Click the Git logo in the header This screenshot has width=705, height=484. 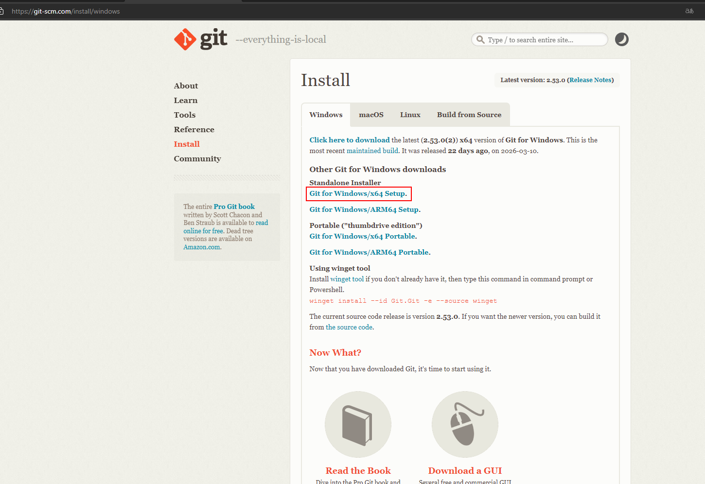click(x=200, y=39)
